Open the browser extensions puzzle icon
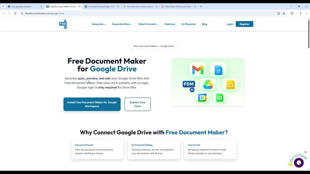 coord(292,13)
